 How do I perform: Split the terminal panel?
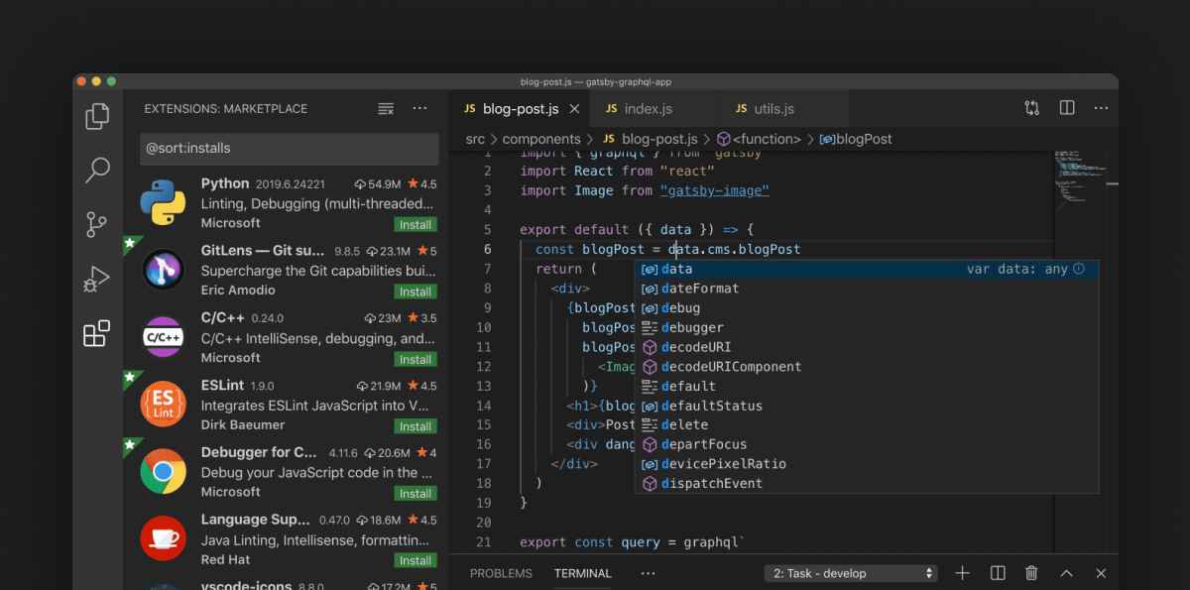click(x=998, y=573)
